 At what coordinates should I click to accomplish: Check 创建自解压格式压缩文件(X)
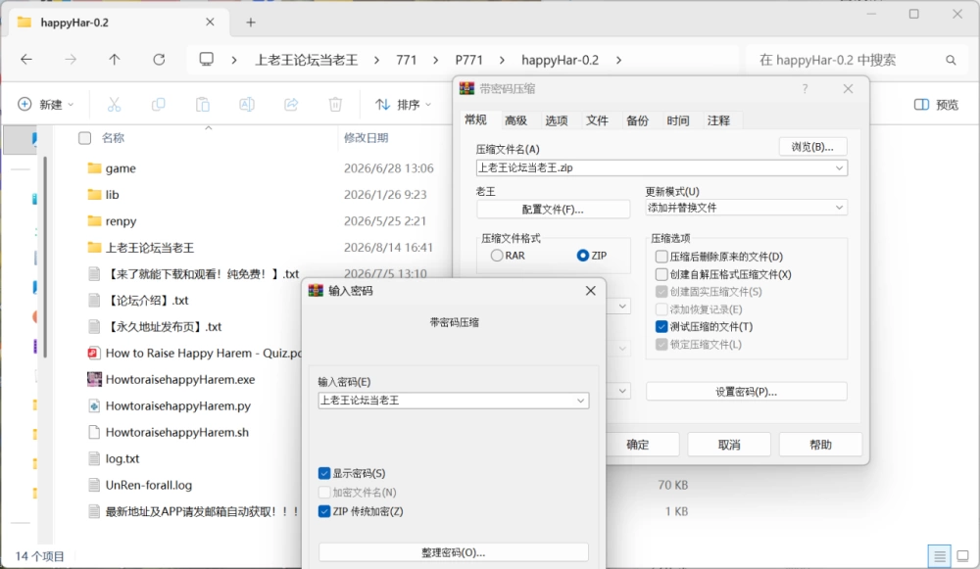pyautogui.click(x=661, y=274)
